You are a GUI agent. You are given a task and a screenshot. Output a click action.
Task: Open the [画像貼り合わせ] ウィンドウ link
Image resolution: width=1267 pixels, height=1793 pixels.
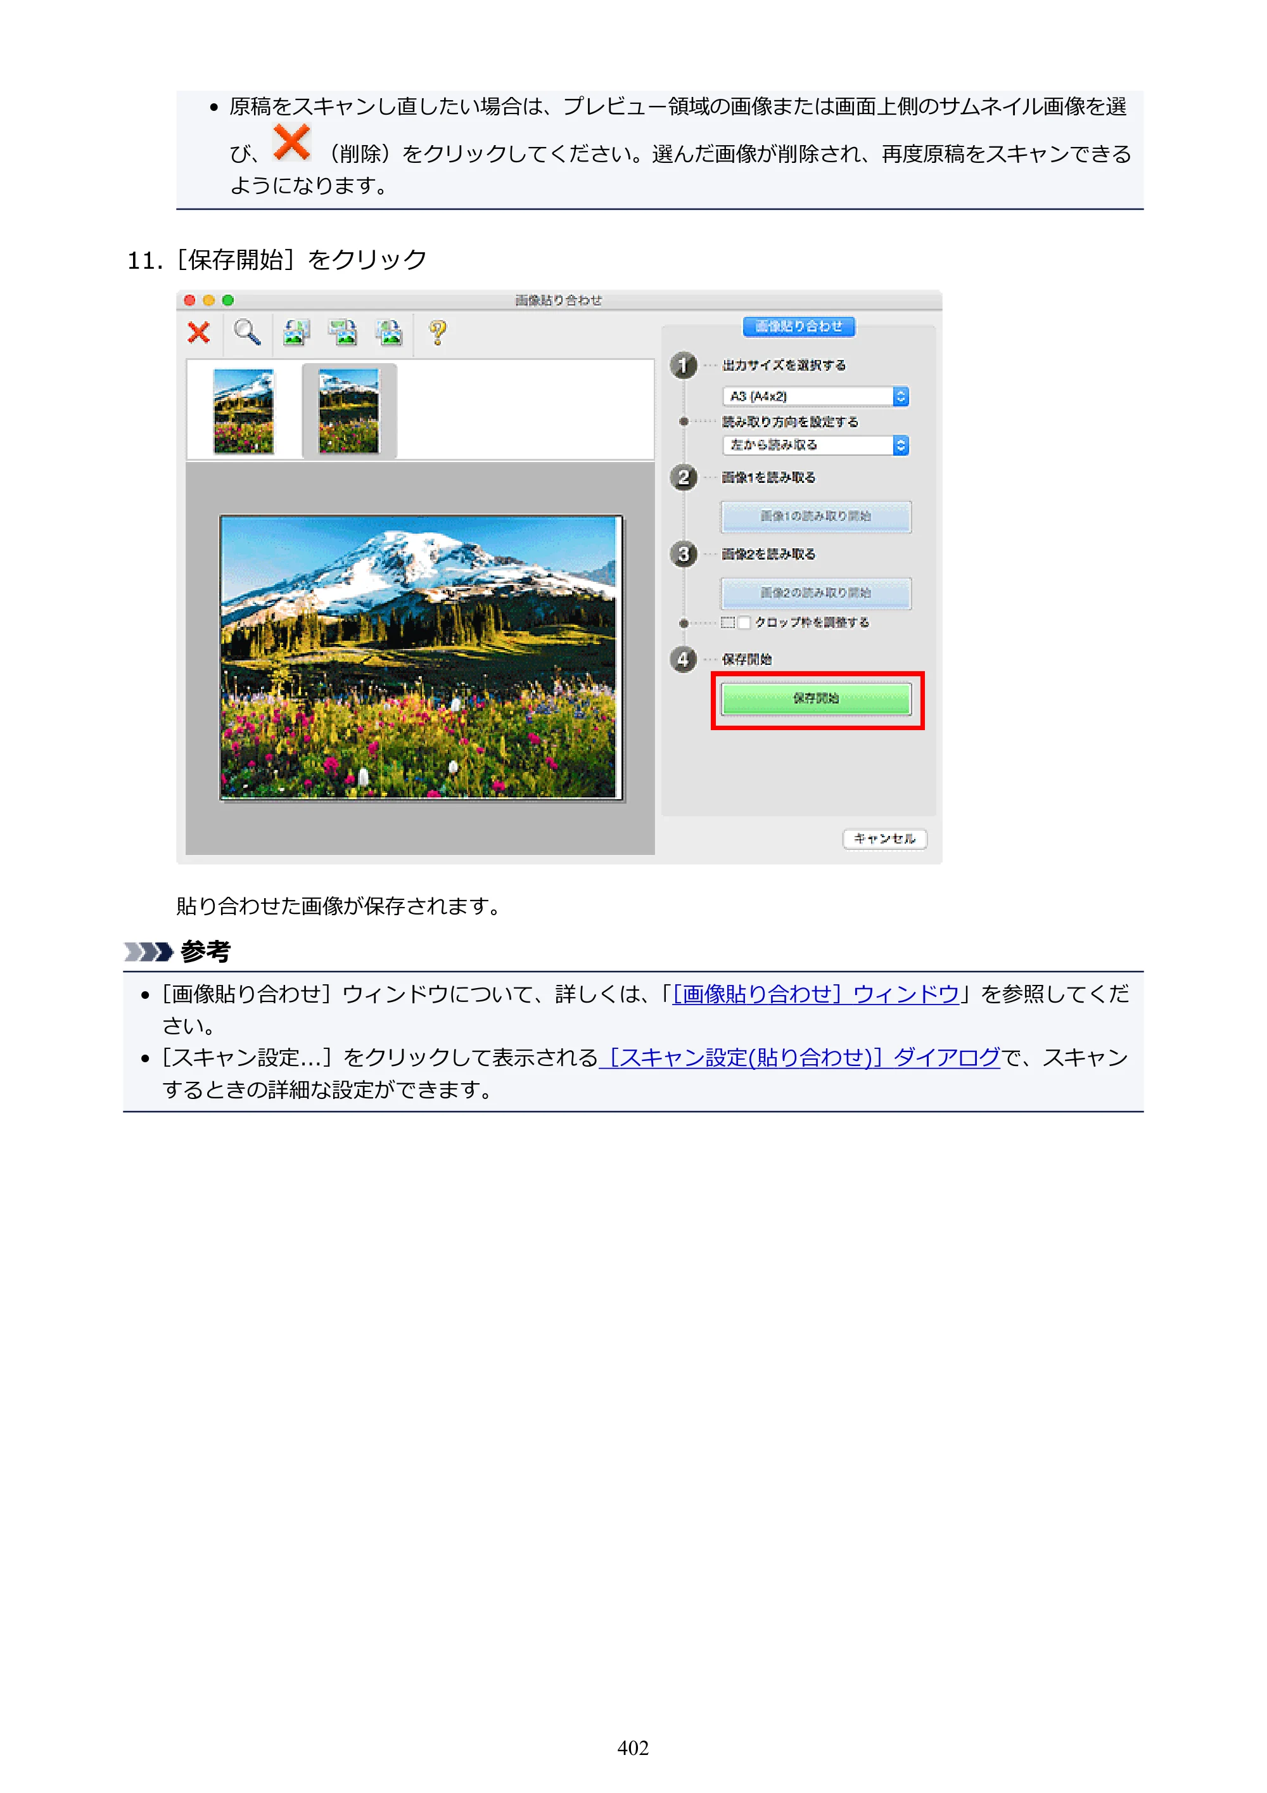click(x=816, y=994)
